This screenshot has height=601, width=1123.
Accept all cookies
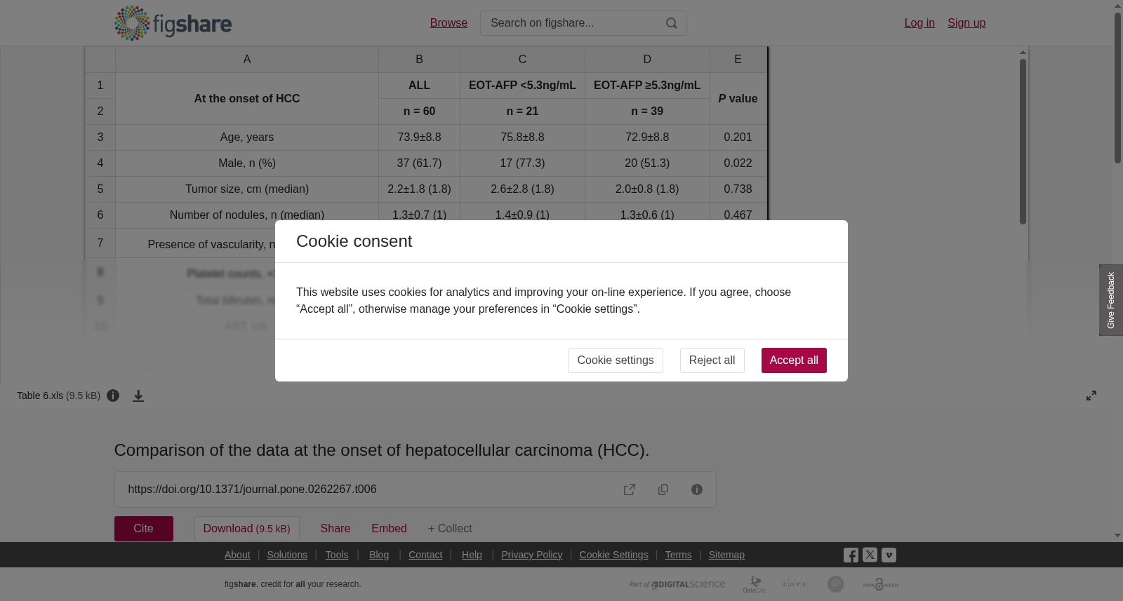[x=794, y=360]
